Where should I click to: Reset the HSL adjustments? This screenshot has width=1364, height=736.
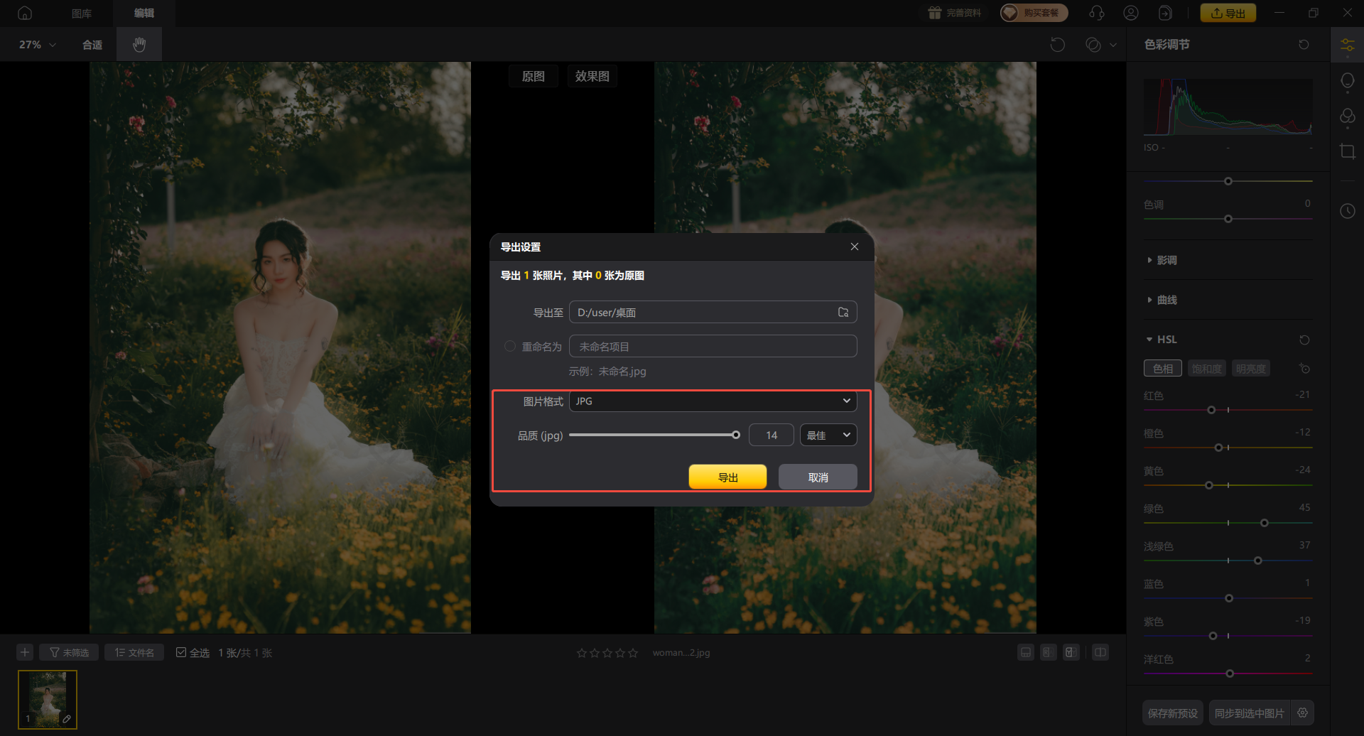tap(1304, 340)
